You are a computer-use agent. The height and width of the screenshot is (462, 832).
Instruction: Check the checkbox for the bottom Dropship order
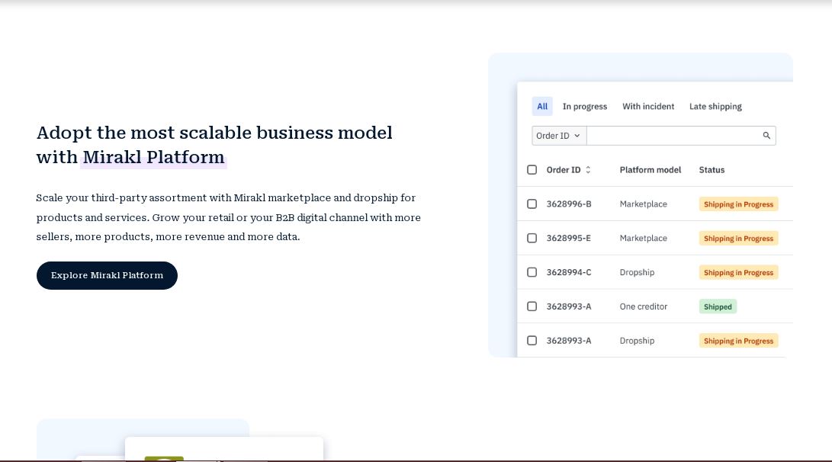pos(532,340)
